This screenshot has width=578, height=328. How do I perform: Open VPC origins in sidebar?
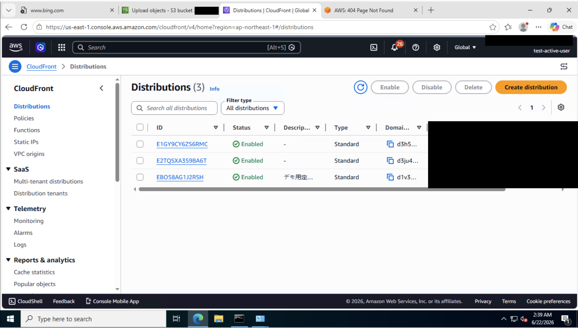pyautogui.click(x=29, y=154)
